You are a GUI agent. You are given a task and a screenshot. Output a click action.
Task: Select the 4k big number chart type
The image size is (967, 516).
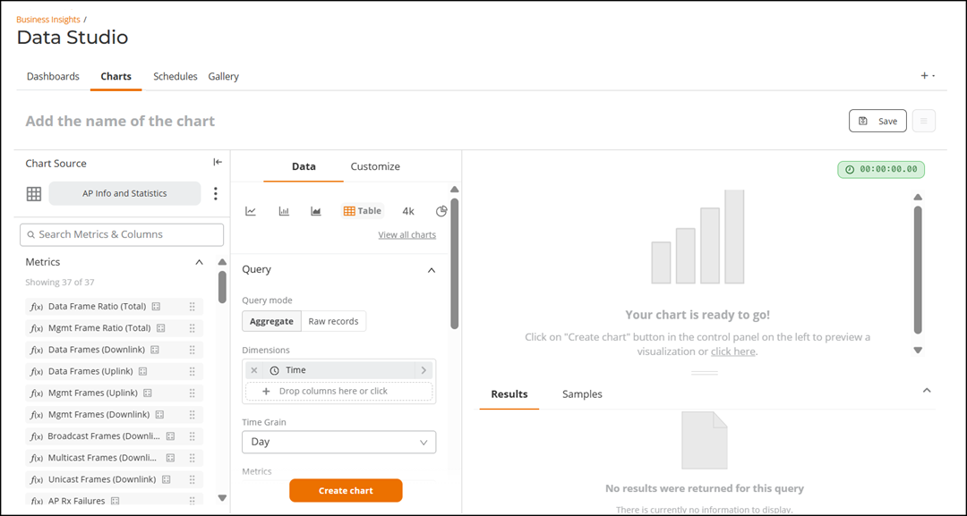[x=408, y=211]
